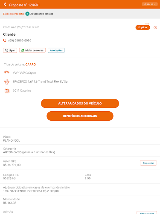Click the car brand icon beside VW - VolksWagen
Image resolution: width=160 pixels, height=214 pixels.
7,72
